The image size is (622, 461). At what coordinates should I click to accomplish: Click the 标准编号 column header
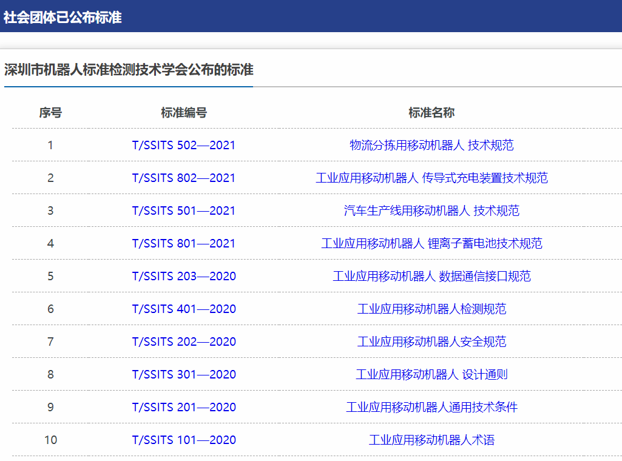click(184, 113)
